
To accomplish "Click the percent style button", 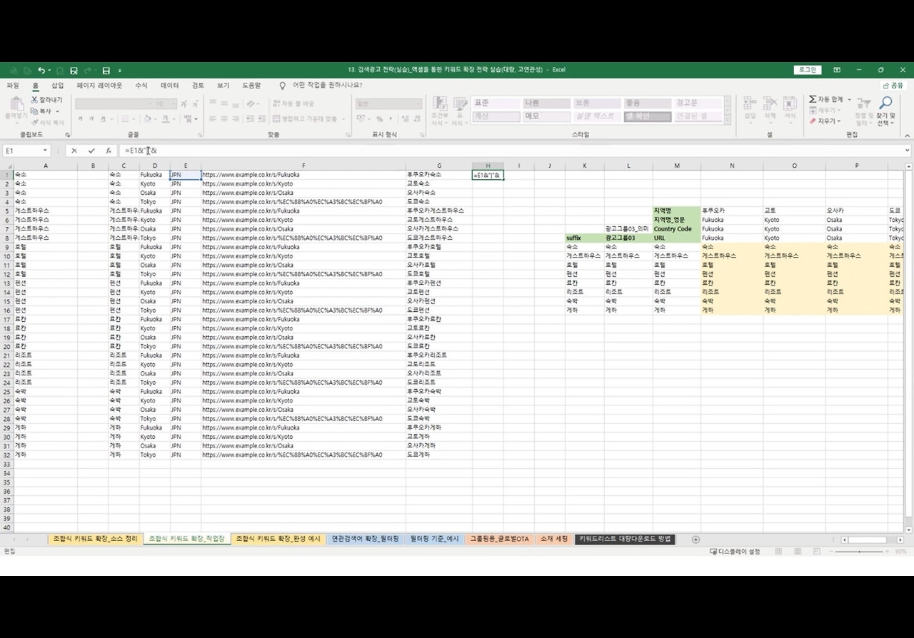I will point(379,119).
